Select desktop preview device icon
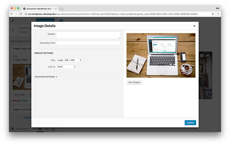The height and width of the screenshot is (145, 230). 40,129
